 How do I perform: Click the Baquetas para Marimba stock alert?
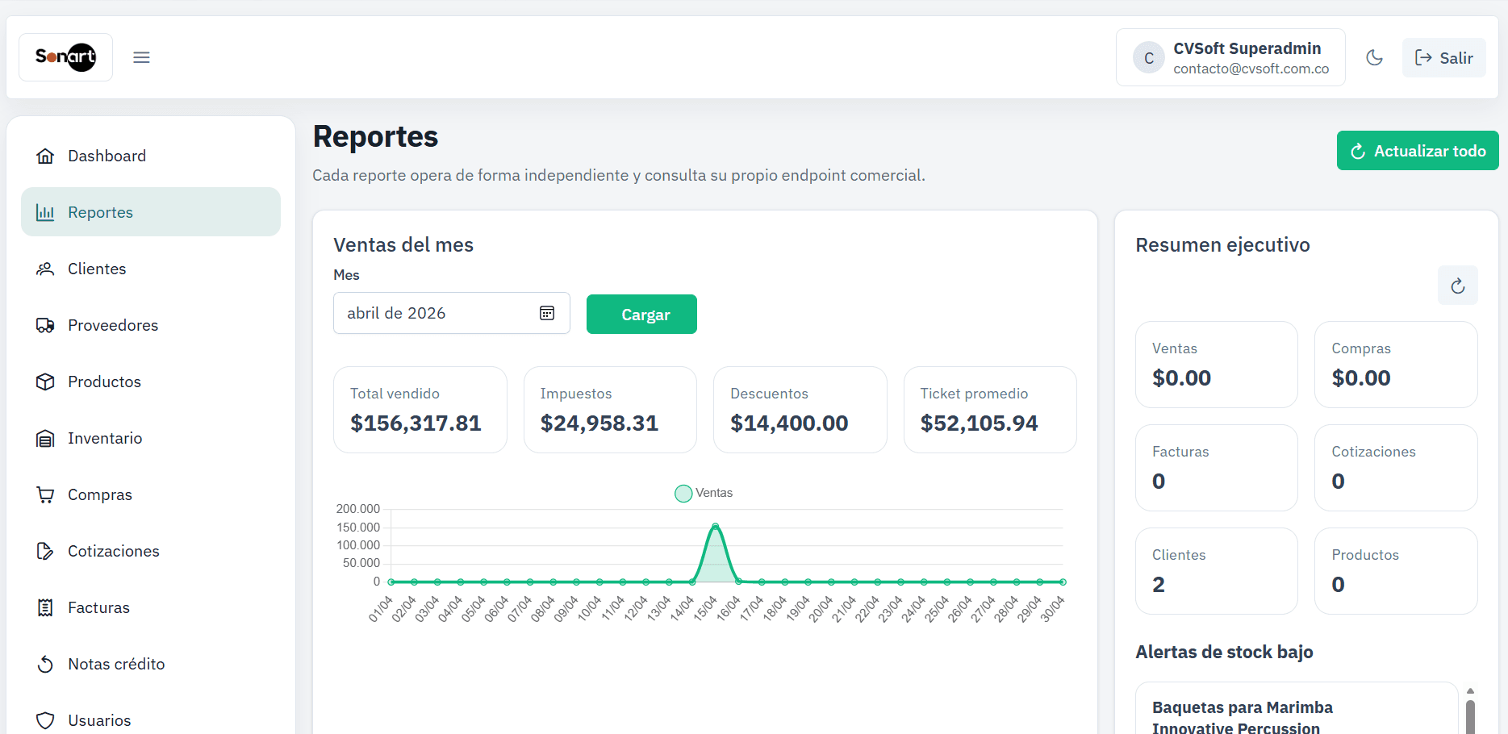(x=1297, y=709)
